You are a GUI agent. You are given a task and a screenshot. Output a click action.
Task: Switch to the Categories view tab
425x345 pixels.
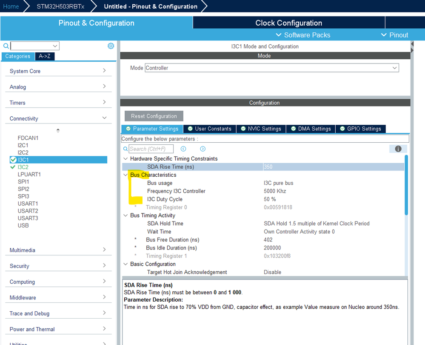[x=18, y=56]
